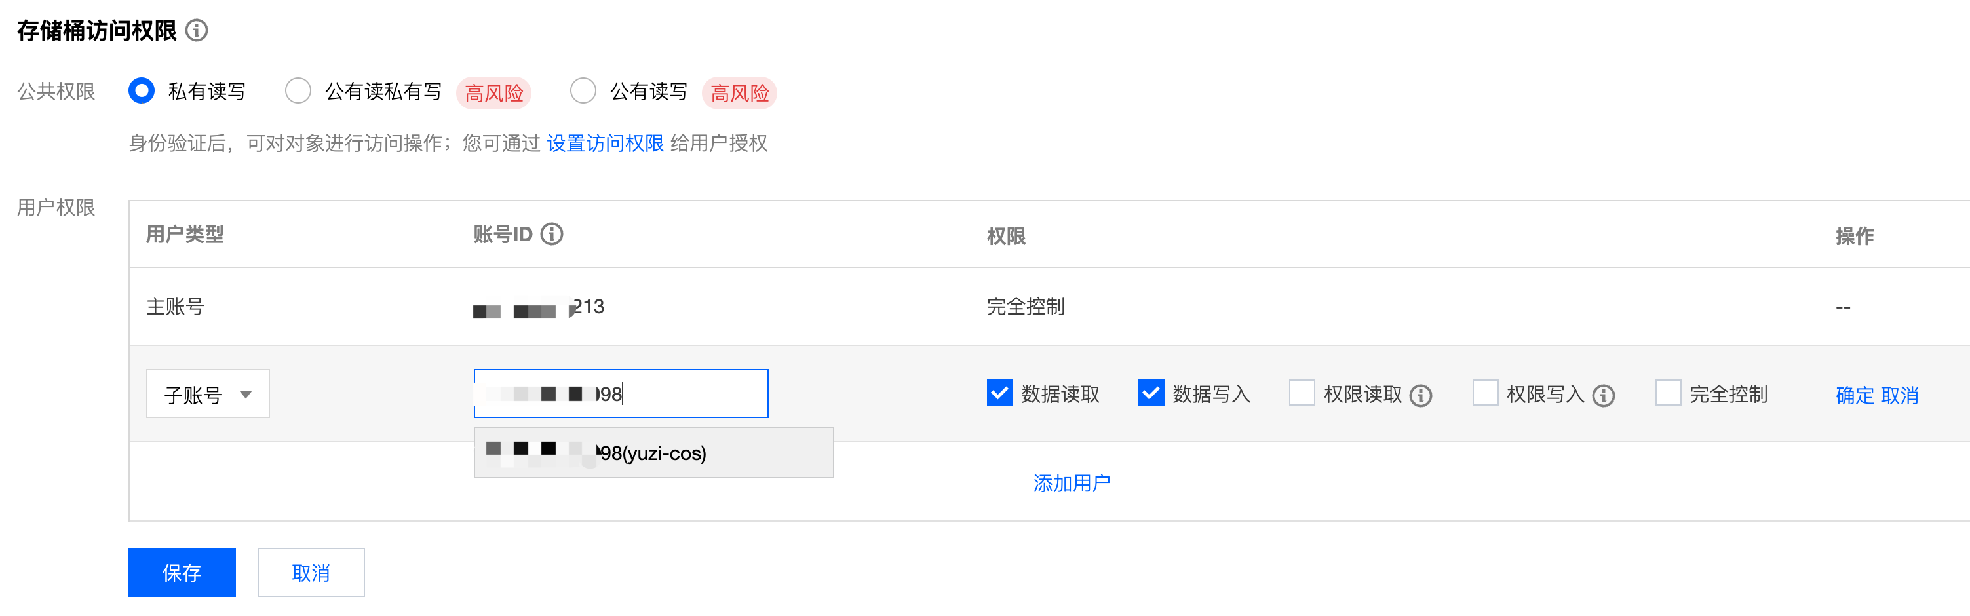The image size is (1970, 616).
Task: Enable the 权限写入 checkbox
Action: click(x=1485, y=393)
